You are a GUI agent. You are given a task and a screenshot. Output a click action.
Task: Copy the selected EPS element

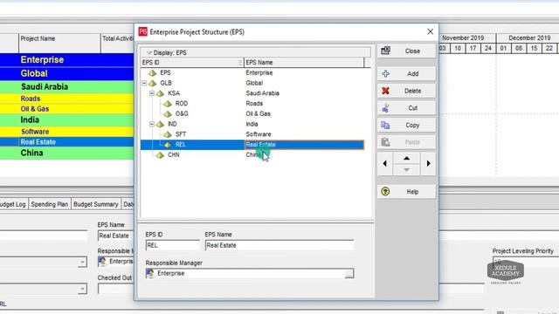coord(406,125)
